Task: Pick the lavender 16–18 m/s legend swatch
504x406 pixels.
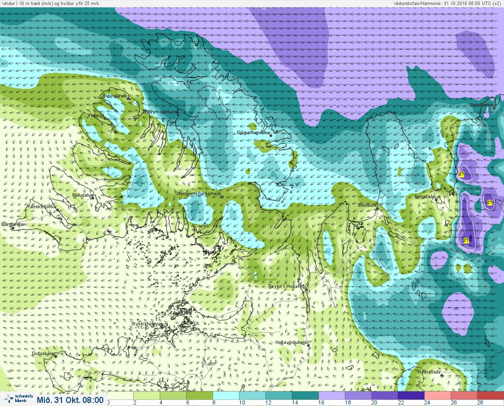Action: click(332, 395)
